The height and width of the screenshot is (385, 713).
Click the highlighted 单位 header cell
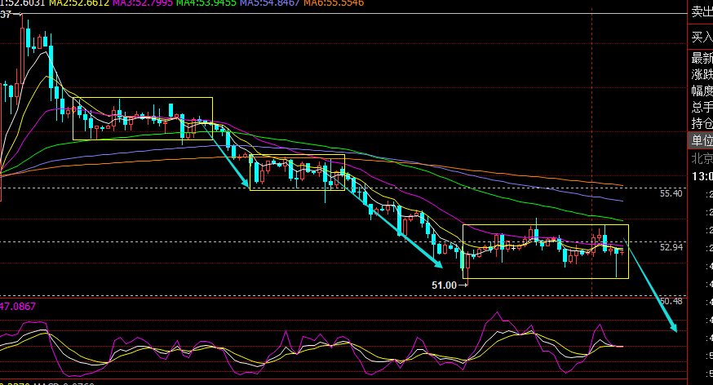[x=701, y=140]
